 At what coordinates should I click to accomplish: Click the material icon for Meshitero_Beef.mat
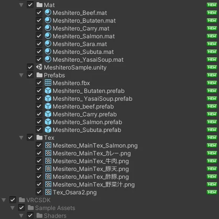click(48, 13)
